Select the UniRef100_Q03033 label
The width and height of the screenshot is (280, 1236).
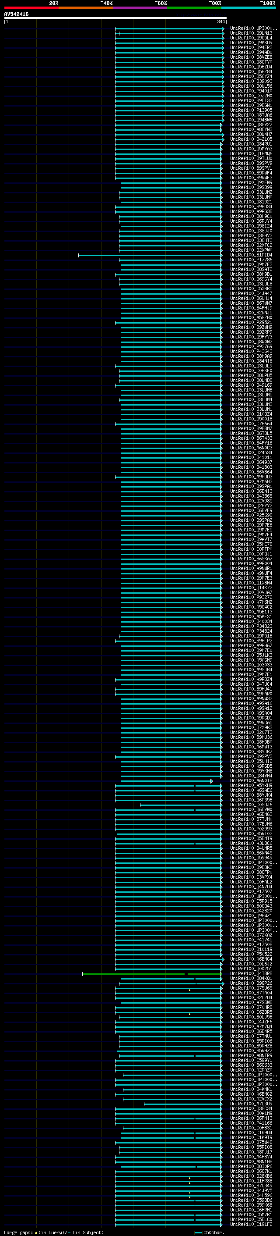tap(251, 665)
